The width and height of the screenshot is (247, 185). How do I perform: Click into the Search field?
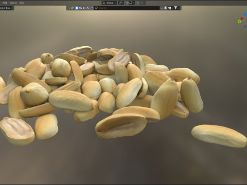coord(127,8)
